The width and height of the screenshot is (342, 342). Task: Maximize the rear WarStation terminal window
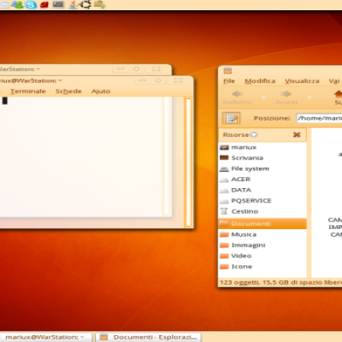coord(136,69)
